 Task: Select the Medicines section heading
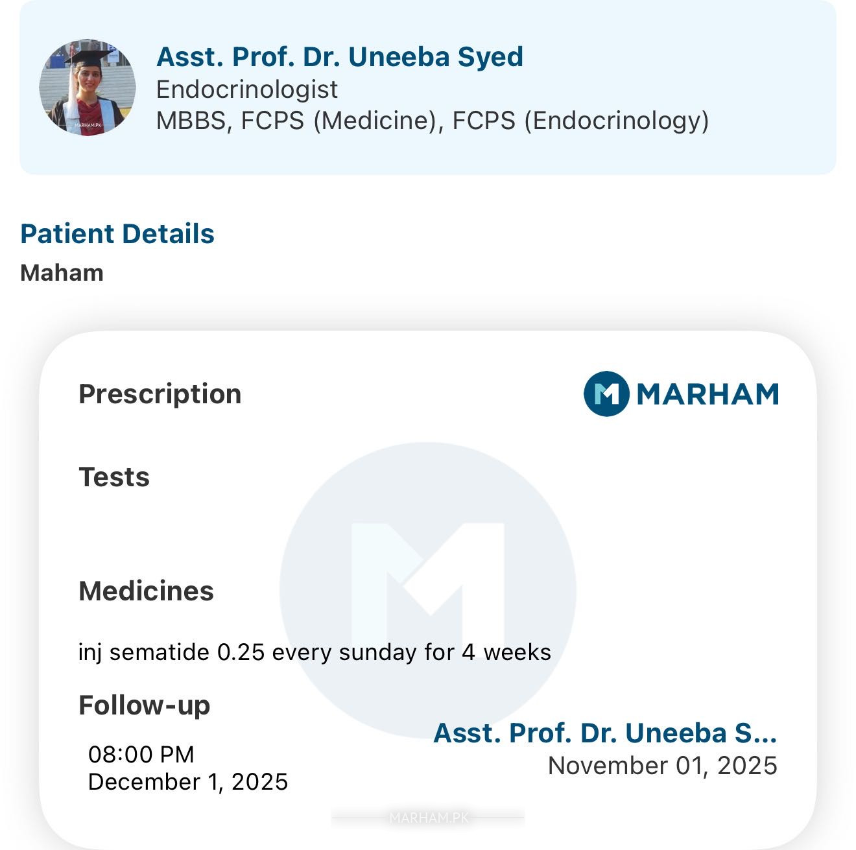[x=146, y=591]
